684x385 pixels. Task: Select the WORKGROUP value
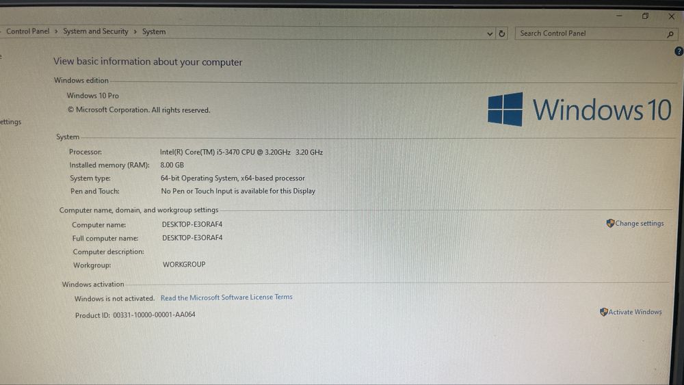point(184,264)
